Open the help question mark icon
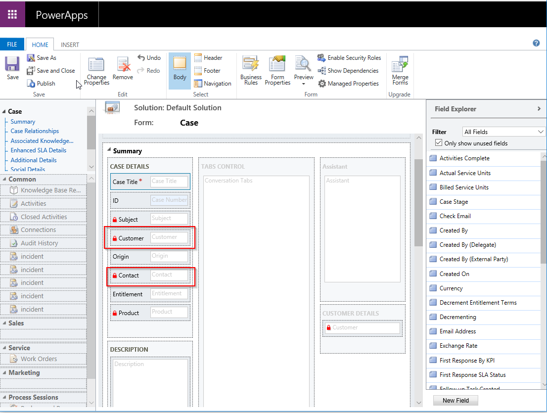The width and height of the screenshot is (547, 413). 536,43
